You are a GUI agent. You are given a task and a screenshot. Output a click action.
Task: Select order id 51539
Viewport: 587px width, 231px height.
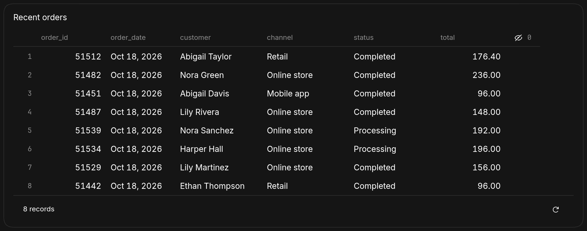(x=88, y=131)
